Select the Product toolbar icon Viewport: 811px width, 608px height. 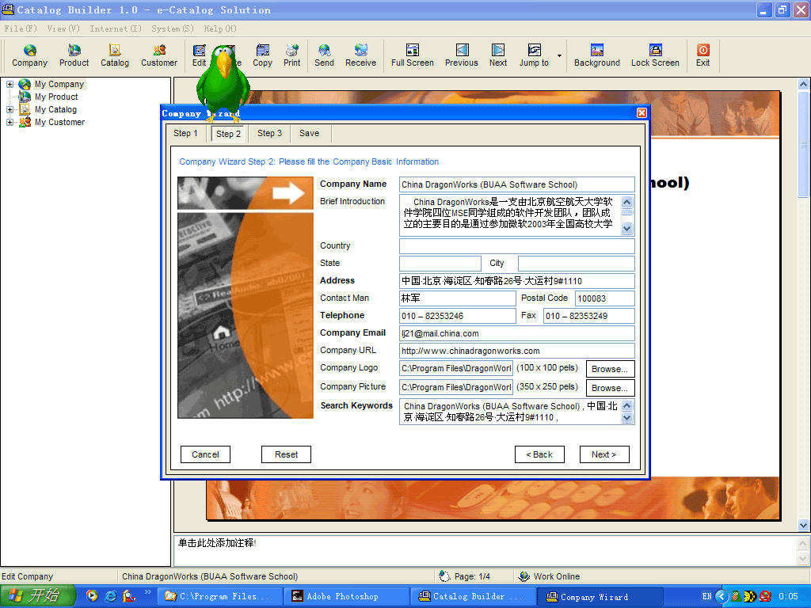(x=74, y=55)
